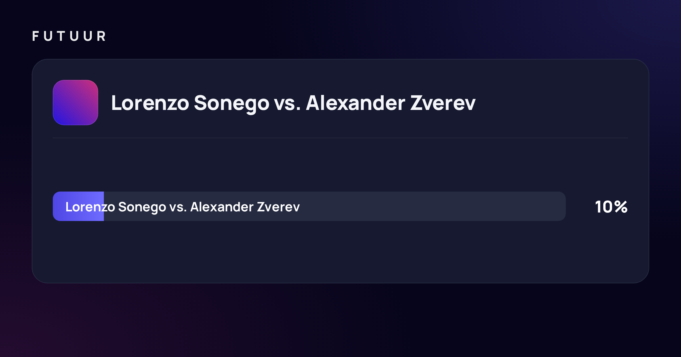Click the unfilled gray part of the probability bar
The width and height of the screenshot is (681, 357).
coord(335,206)
